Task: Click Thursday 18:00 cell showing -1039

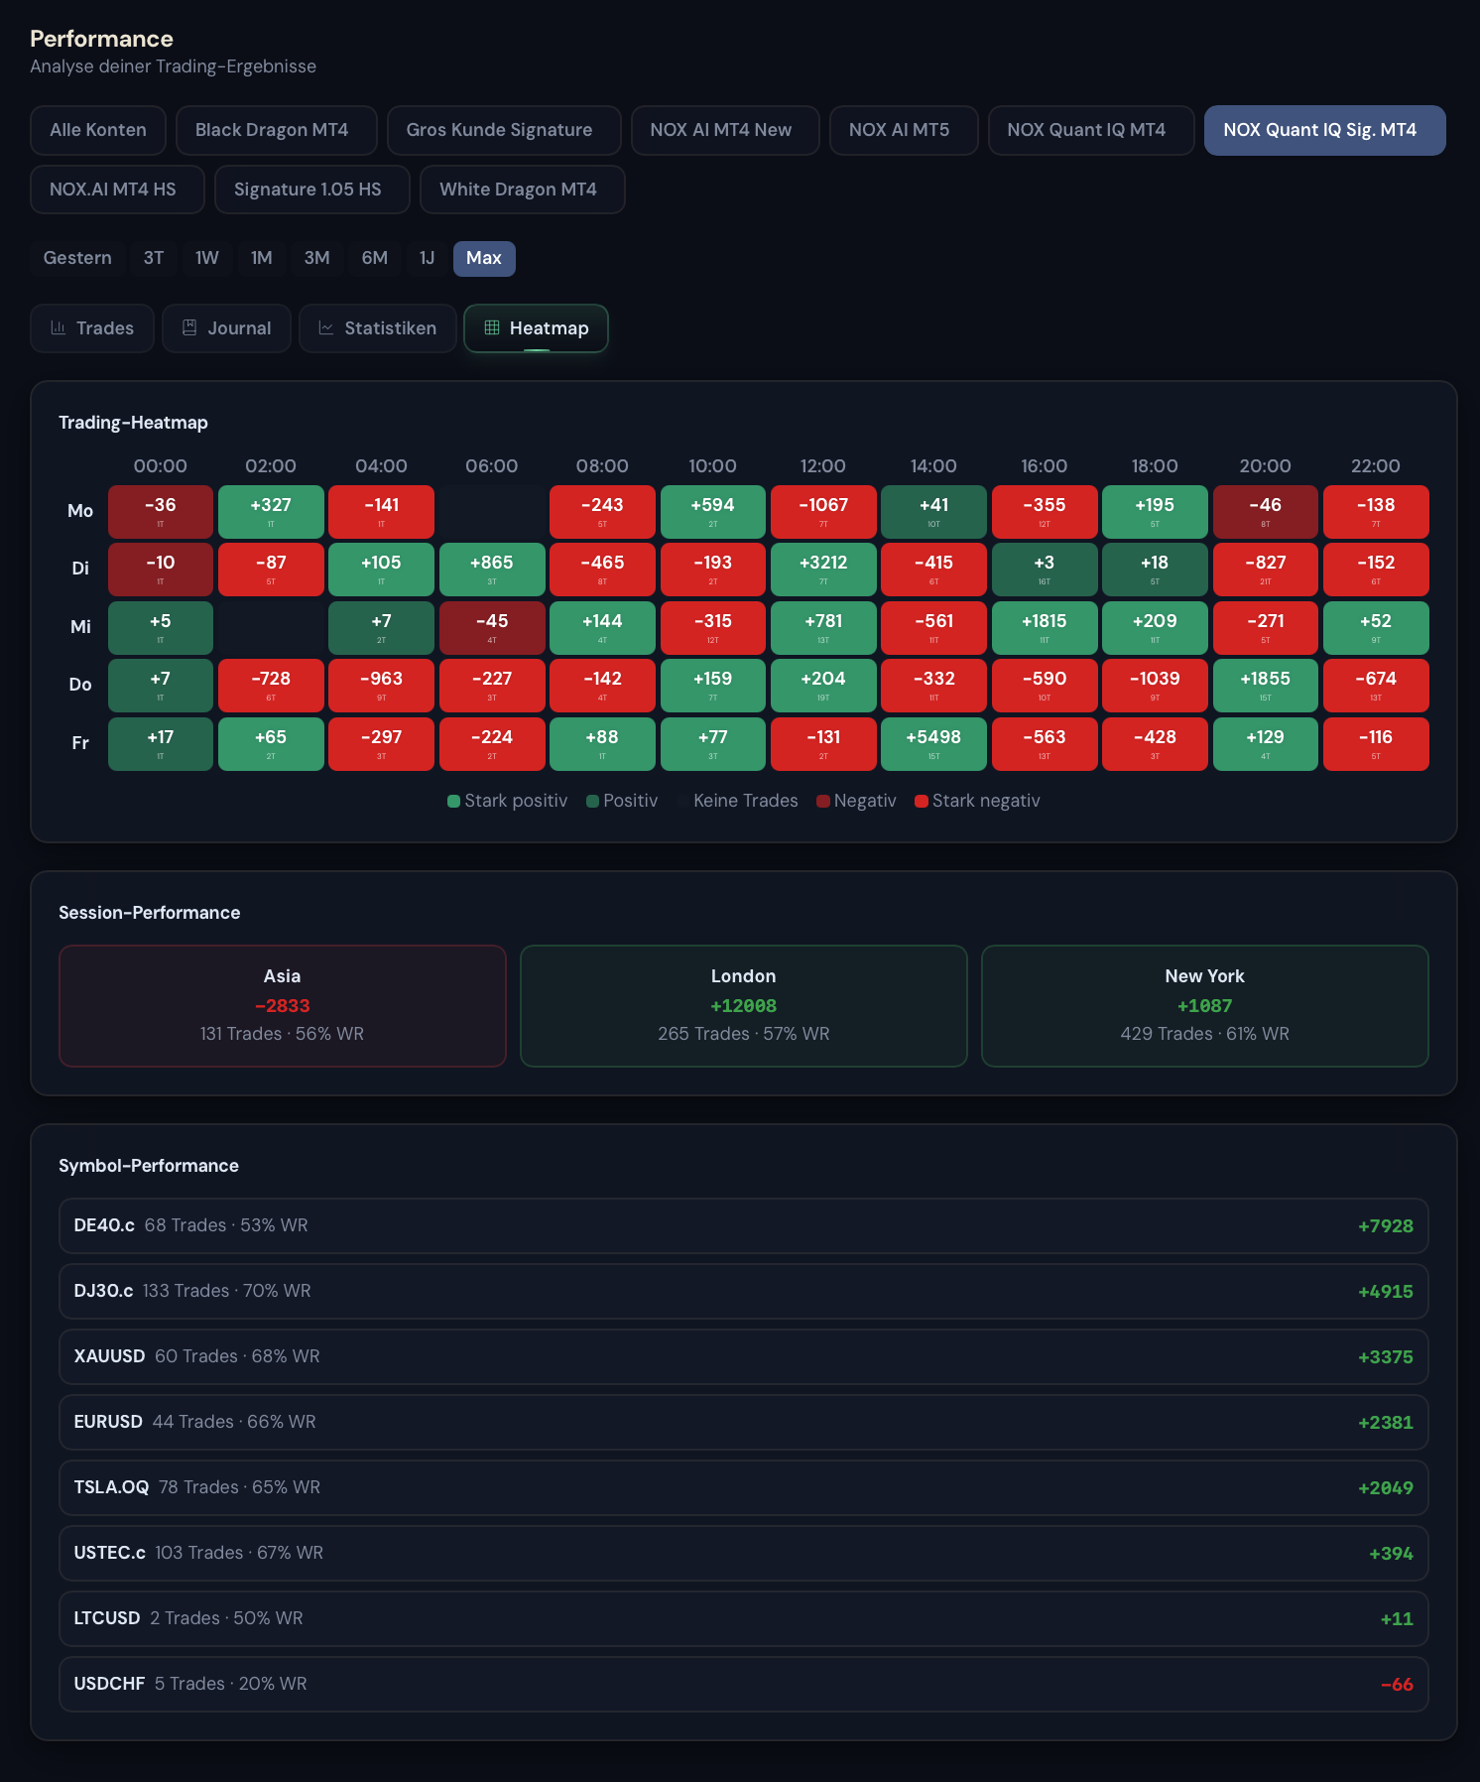Action: click(1155, 686)
